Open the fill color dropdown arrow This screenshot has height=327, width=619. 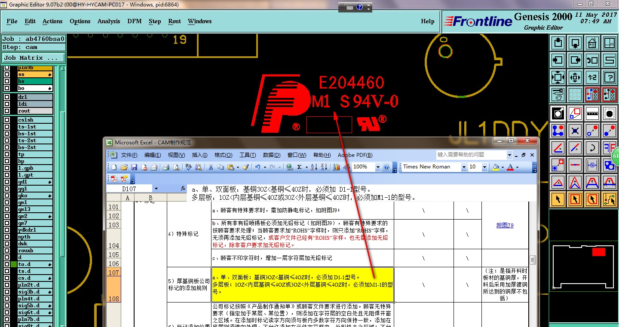503,167
